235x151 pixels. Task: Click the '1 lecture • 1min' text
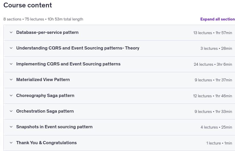[219, 143]
